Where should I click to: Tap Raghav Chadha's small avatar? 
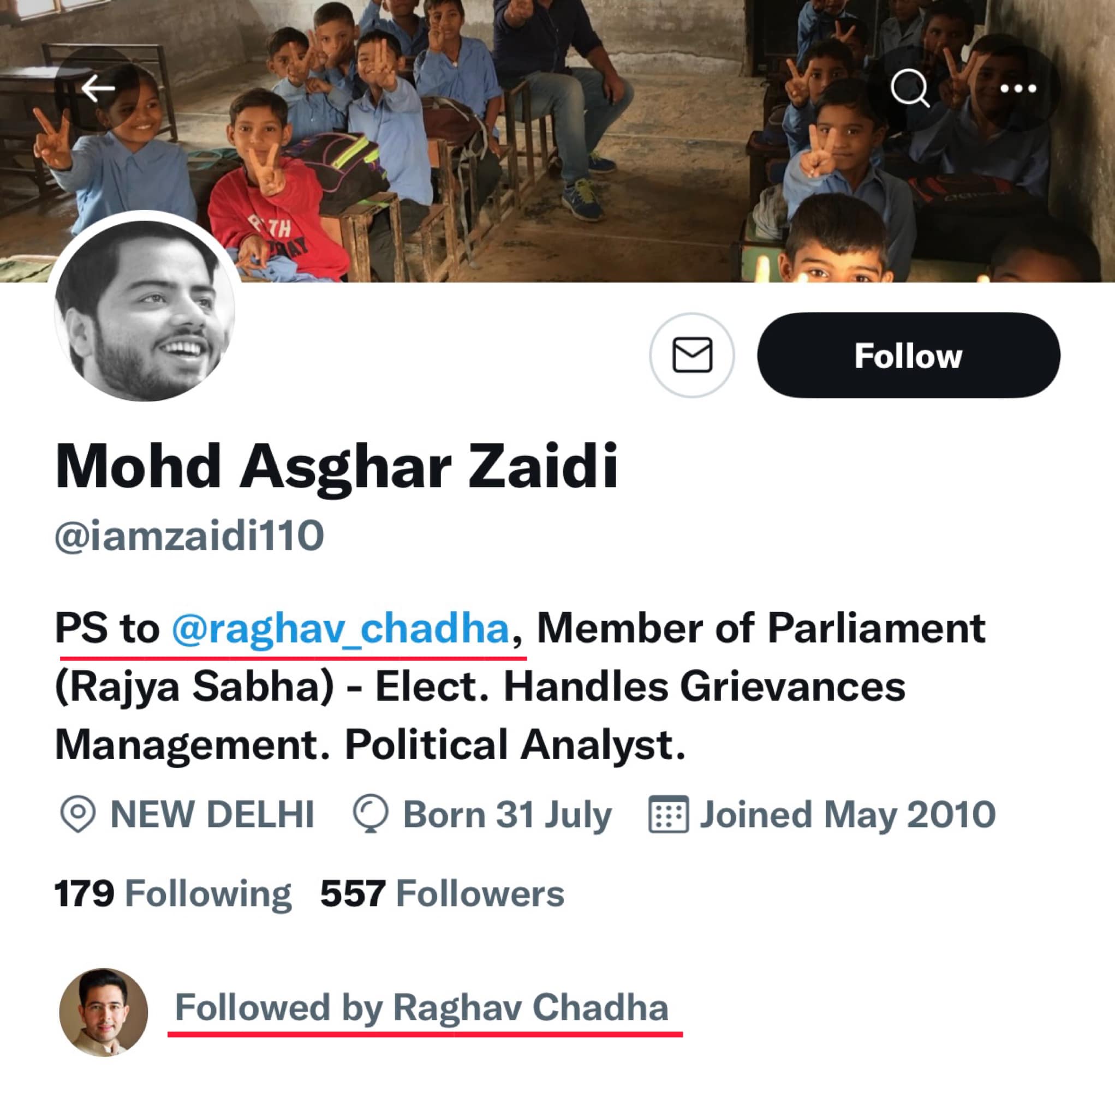coord(104,1012)
